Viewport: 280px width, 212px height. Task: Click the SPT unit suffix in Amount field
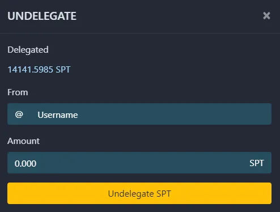257,163
